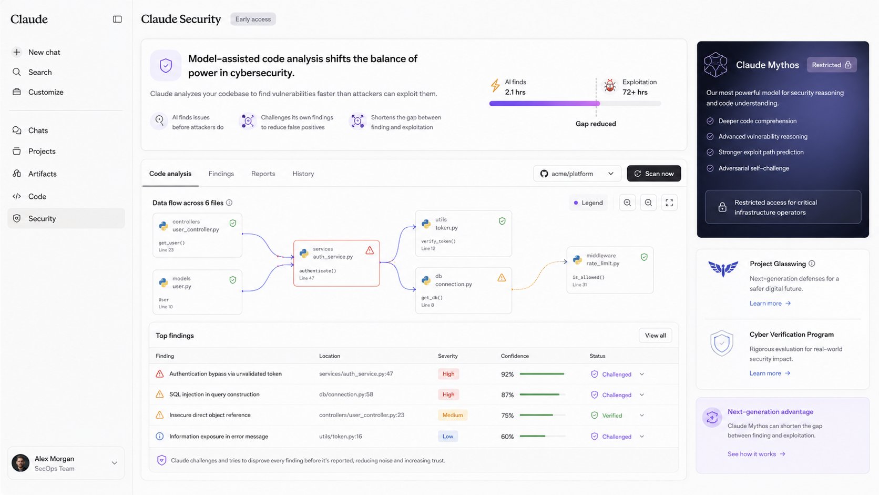Open the See how it works link
This screenshot has width=879, height=495.
tap(757, 454)
